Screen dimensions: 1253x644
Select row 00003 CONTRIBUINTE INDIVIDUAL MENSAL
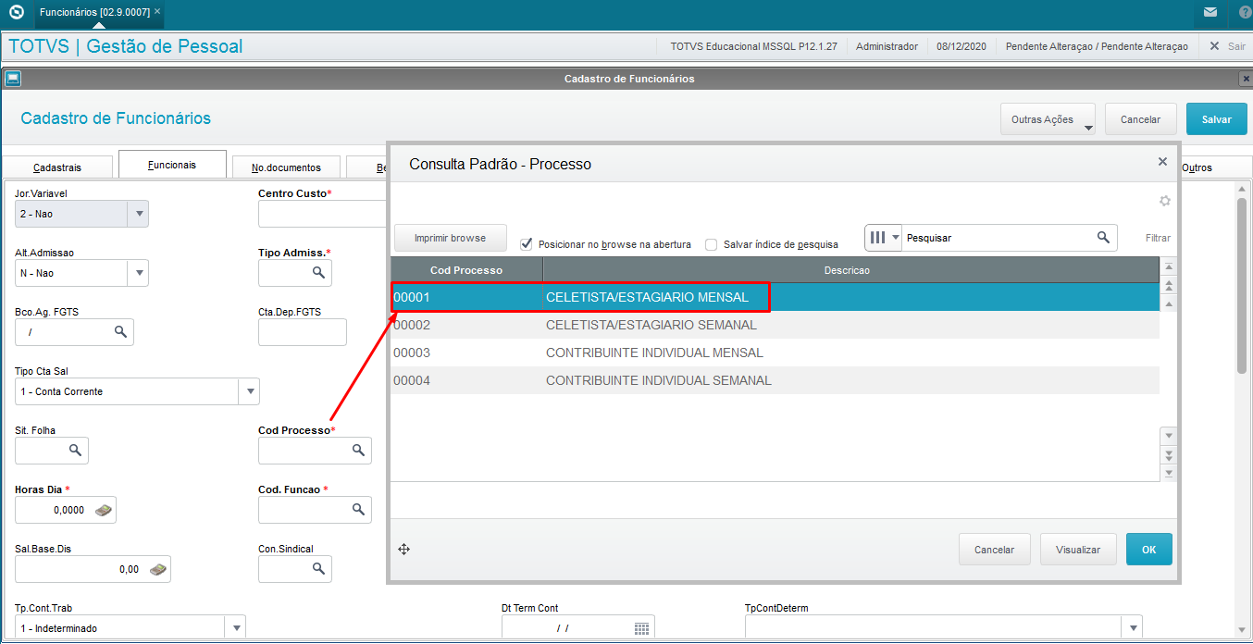point(775,353)
